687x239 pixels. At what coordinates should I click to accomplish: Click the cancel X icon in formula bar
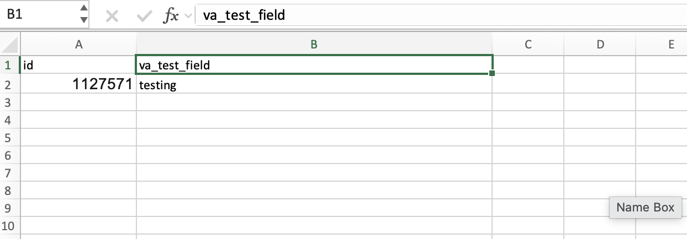[x=112, y=16]
